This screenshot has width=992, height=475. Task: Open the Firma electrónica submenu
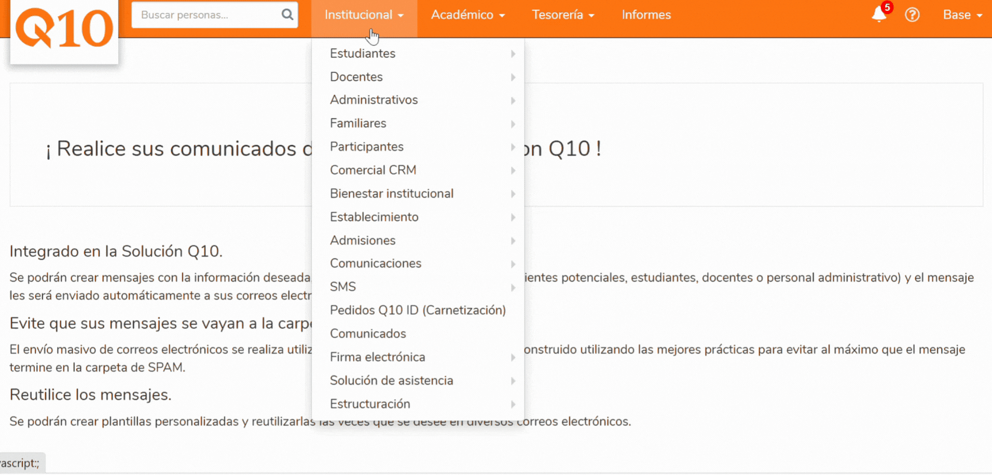tap(418, 357)
